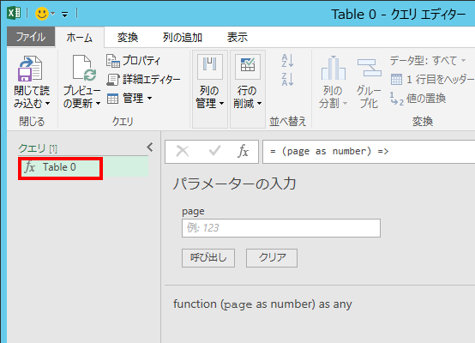Switch to the 変換 tab
The width and height of the screenshot is (475, 343).
click(x=128, y=38)
